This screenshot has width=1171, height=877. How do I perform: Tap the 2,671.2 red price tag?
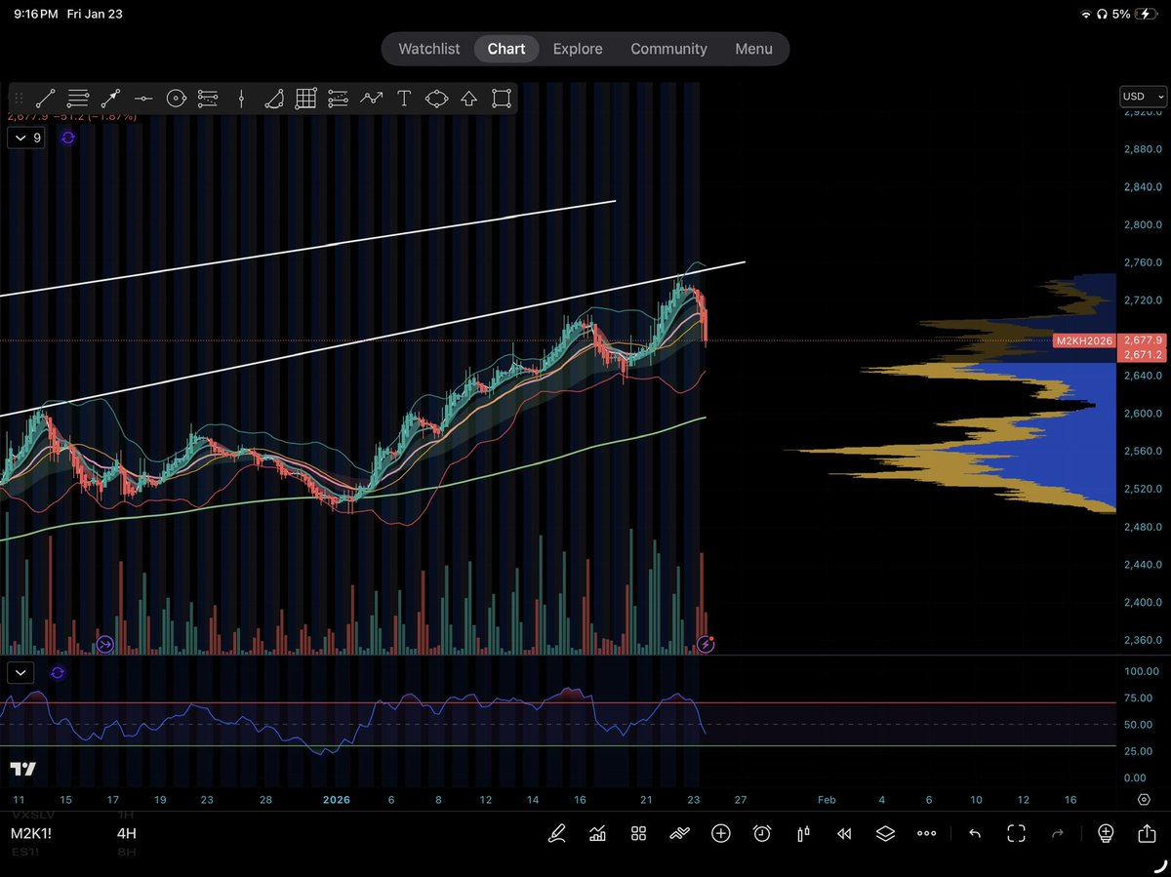(x=1143, y=354)
